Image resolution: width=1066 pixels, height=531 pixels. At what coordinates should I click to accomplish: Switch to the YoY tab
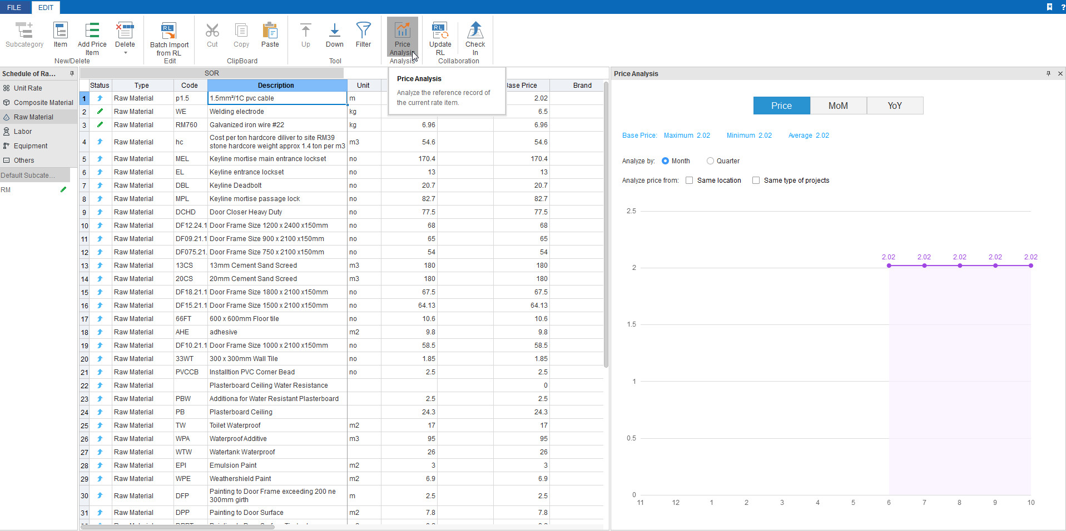tap(895, 106)
